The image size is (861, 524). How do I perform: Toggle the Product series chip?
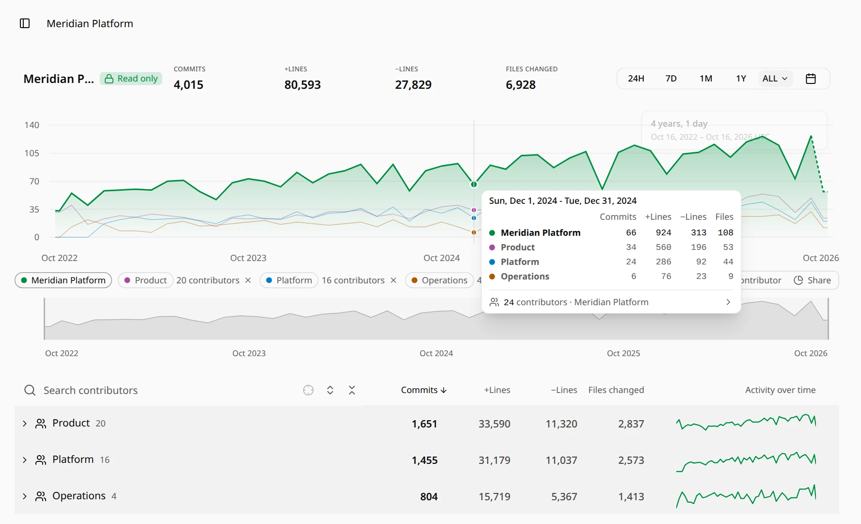coord(145,280)
